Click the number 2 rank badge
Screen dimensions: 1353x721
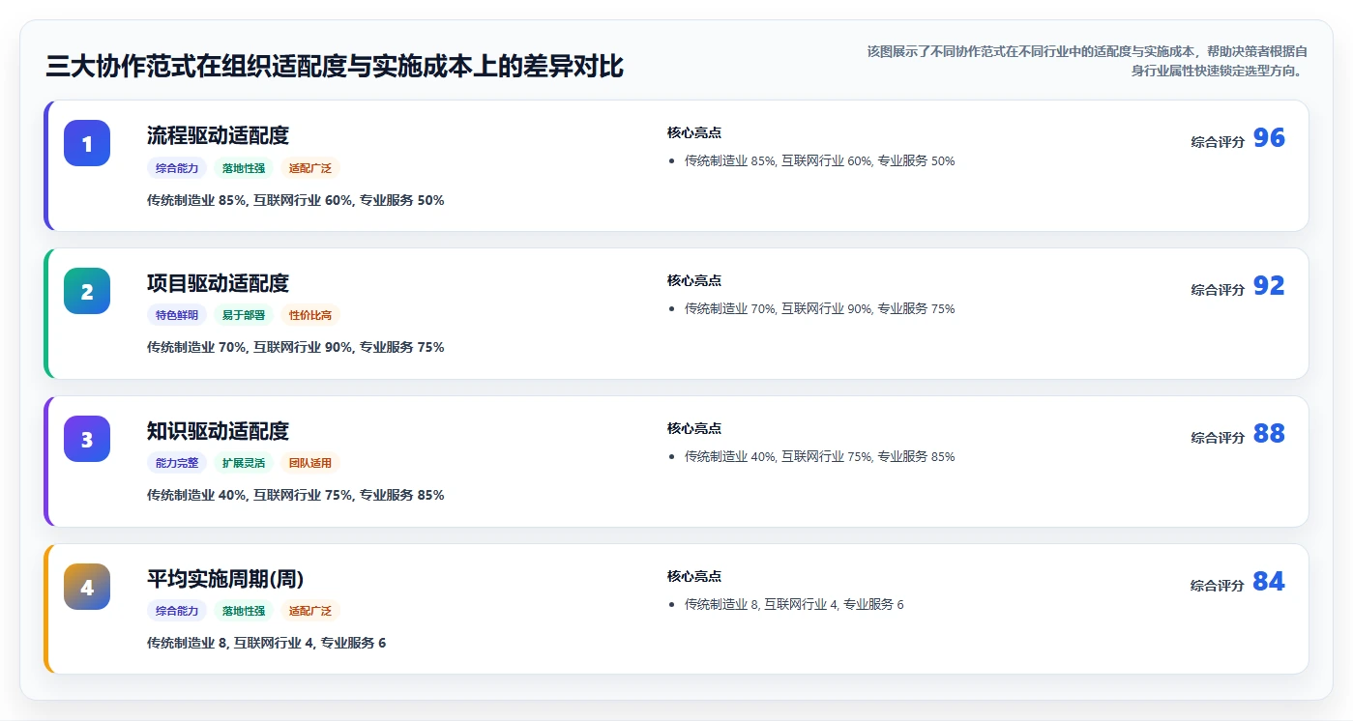pyautogui.click(x=87, y=291)
